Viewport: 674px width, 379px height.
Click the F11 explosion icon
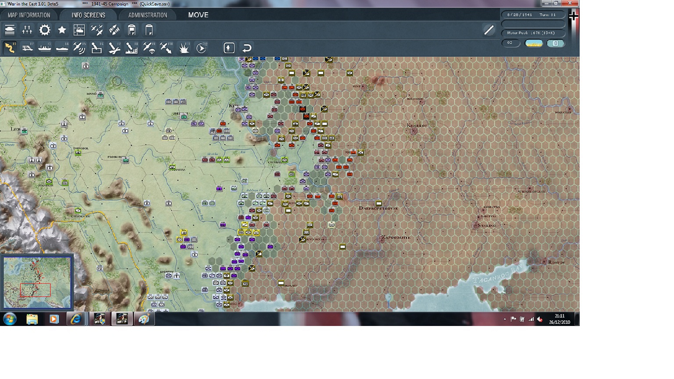[x=184, y=48]
